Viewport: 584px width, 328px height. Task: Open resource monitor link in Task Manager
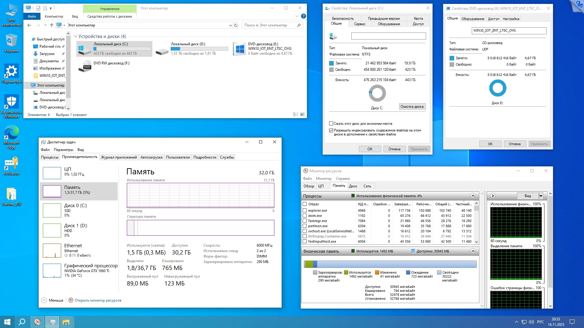coord(98,300)
